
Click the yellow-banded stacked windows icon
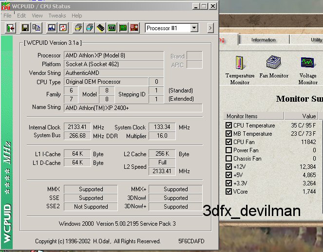[78, 28]
